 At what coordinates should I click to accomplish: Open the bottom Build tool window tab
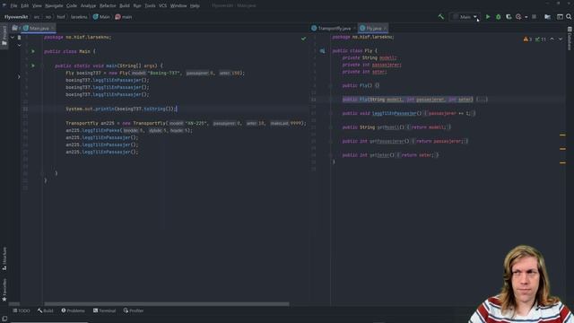coord(46,310)
